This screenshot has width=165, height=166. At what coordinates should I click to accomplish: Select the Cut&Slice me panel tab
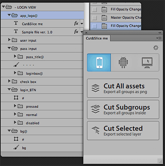(97, 38)
